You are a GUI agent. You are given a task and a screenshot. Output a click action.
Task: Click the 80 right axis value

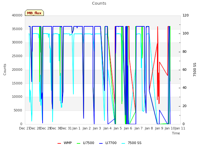[x=184, y=52]
